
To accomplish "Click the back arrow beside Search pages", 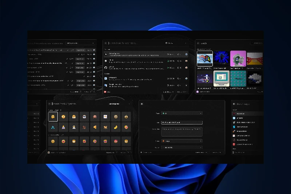I will point(234,104).
